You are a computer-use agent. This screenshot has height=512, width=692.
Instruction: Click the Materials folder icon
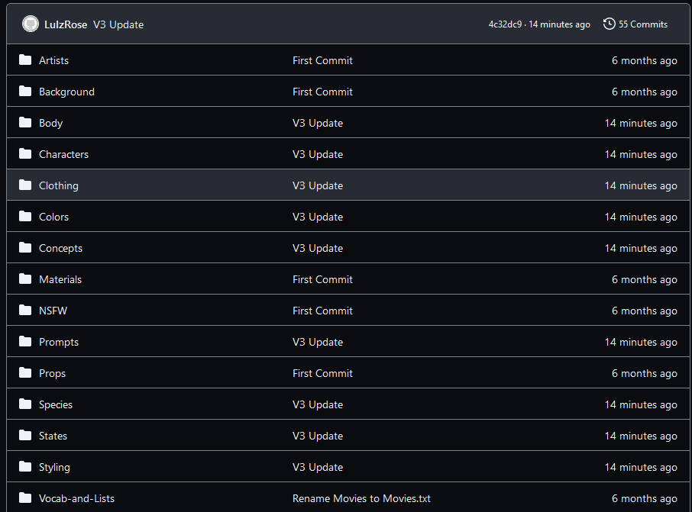click(25, 279)
